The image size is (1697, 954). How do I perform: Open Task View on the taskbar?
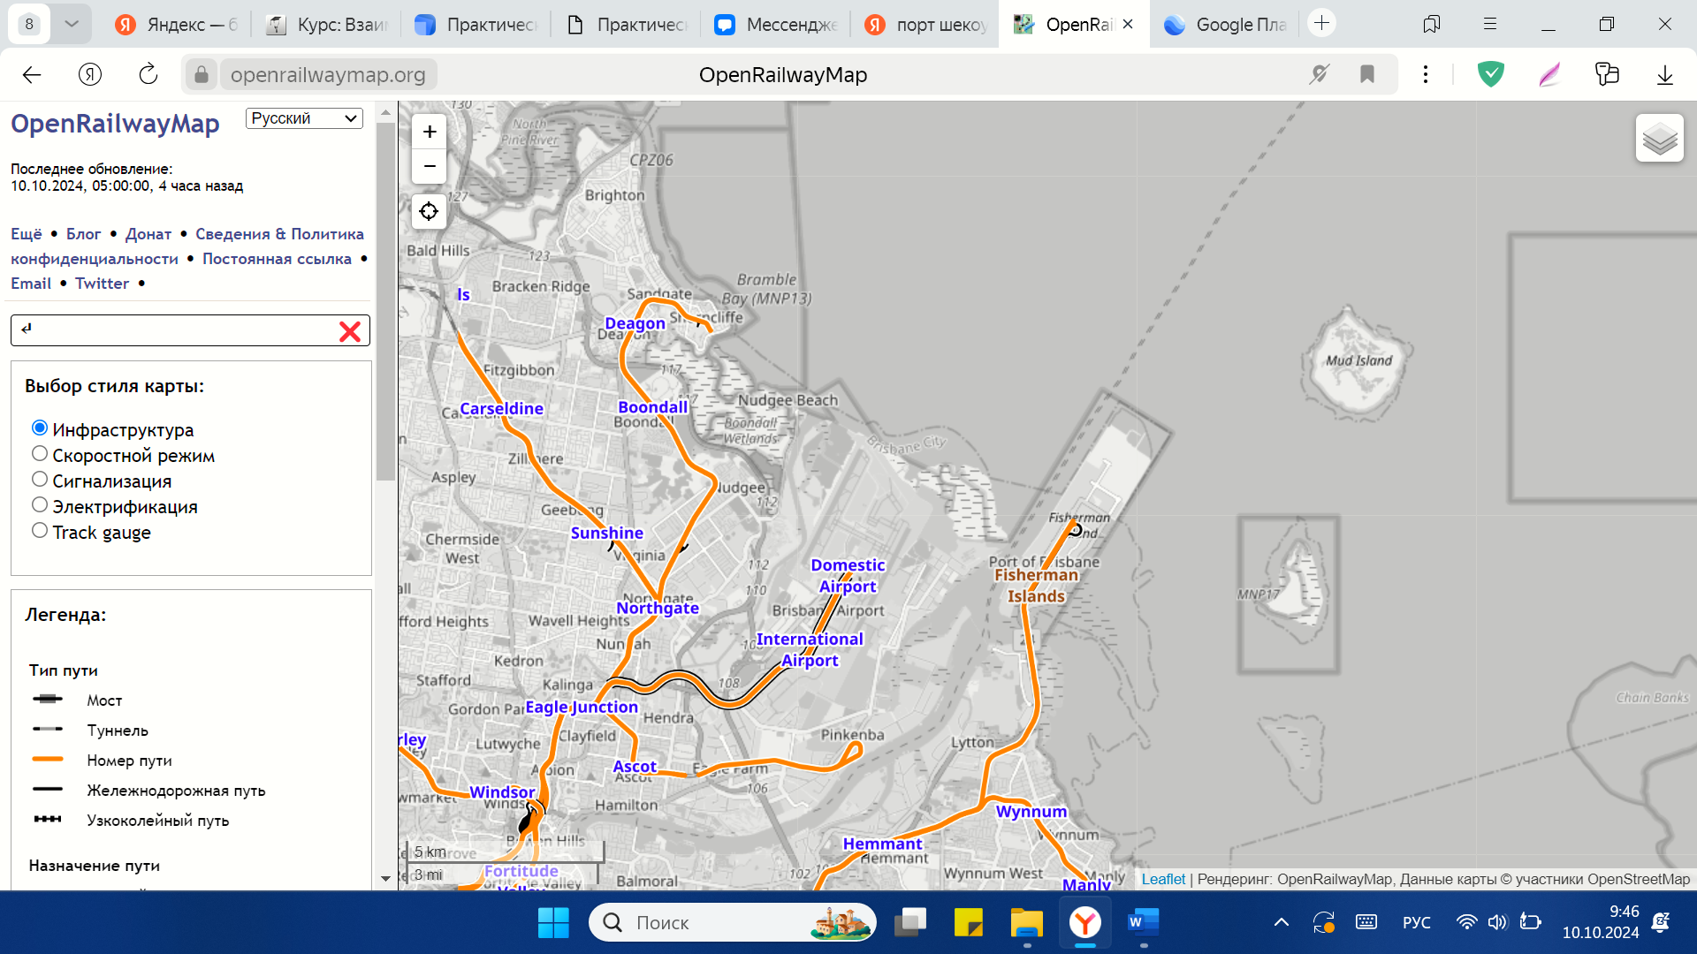click(910, 923)
